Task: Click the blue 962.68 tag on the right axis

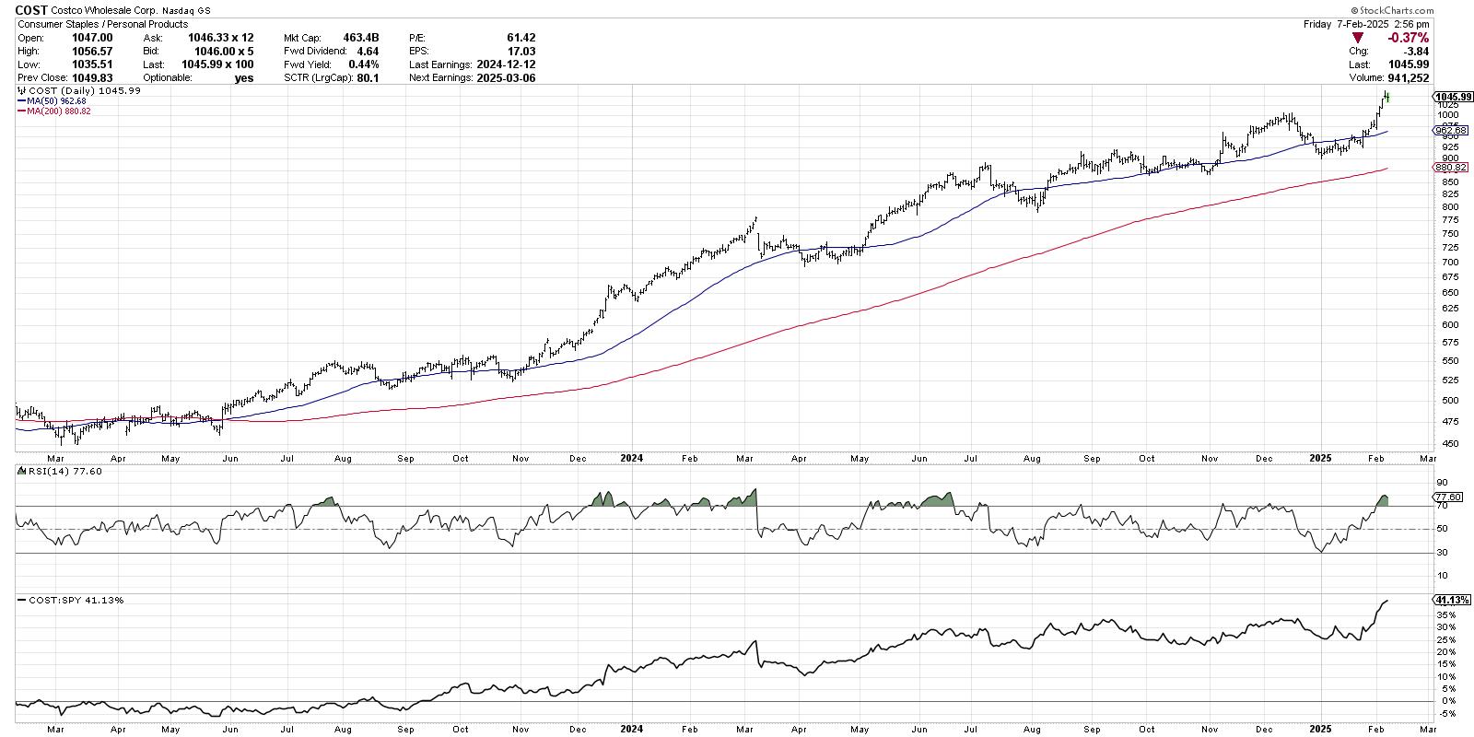Action: [1448, 131]
